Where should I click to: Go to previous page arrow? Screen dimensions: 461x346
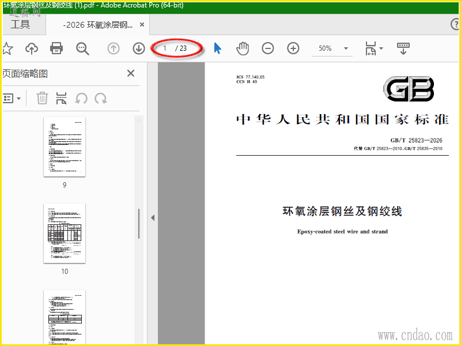coord(114,48)
